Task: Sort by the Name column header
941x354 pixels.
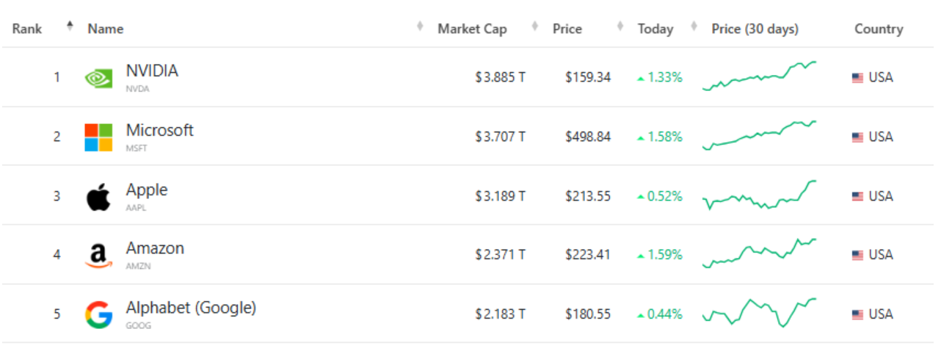Action: pos(106,29)
